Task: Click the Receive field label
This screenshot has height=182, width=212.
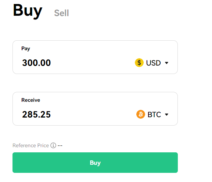Action: (x=31, y=100)
